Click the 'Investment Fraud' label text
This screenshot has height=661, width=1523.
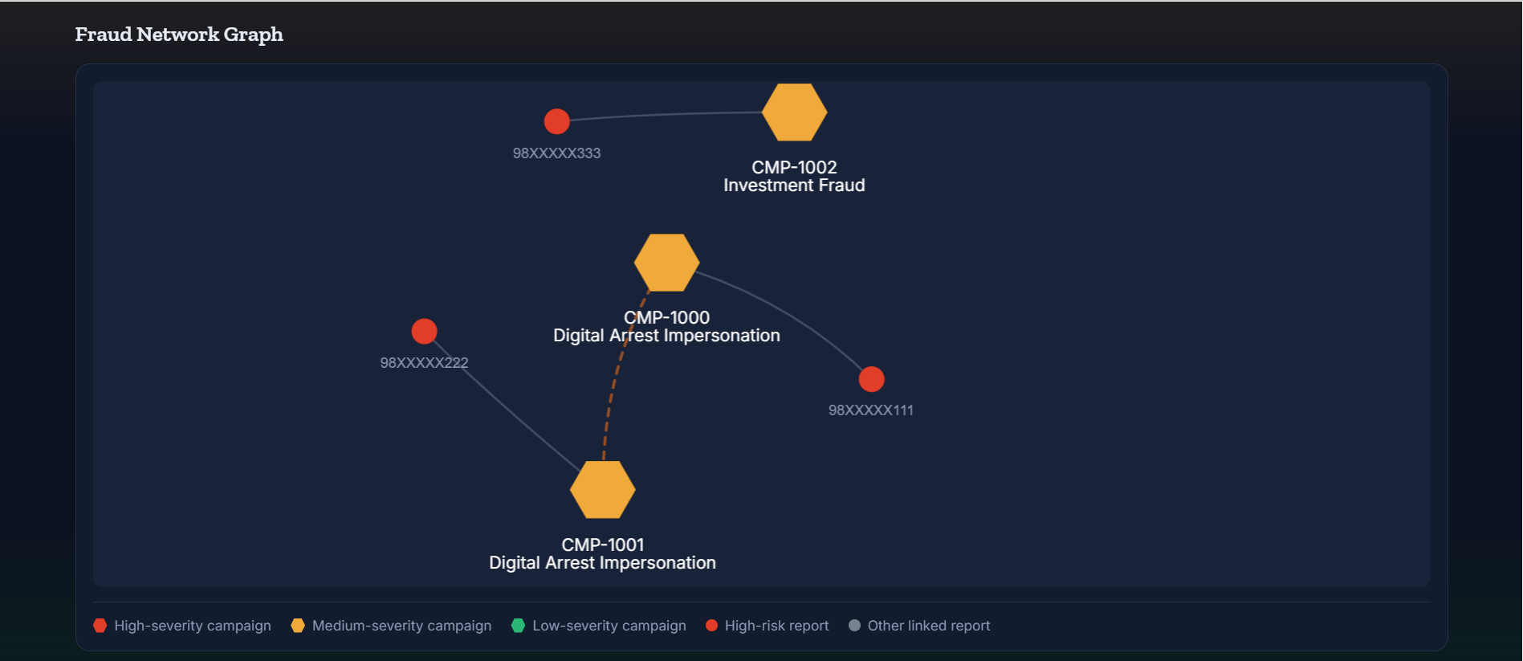pos(794,186)
